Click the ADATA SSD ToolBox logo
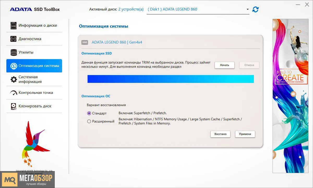The image size is (313, 188). click(35, 9)
